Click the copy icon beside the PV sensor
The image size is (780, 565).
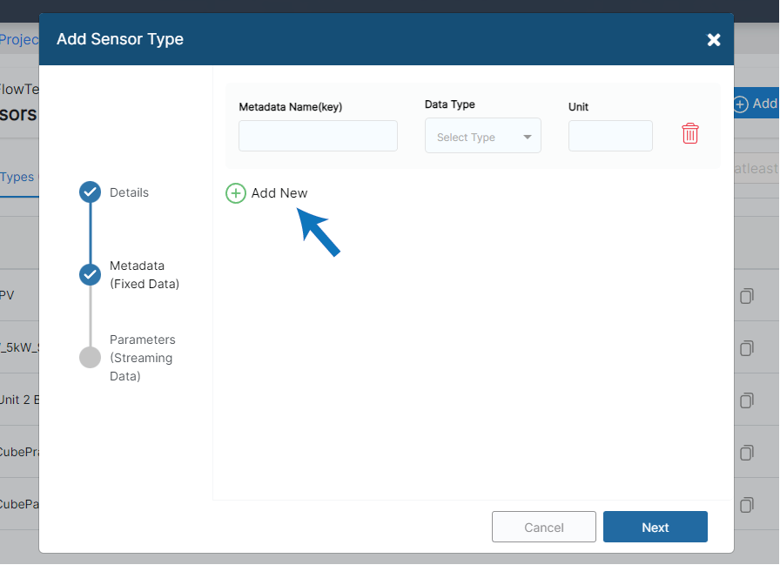pyautogui.click(x=746, y=296)
